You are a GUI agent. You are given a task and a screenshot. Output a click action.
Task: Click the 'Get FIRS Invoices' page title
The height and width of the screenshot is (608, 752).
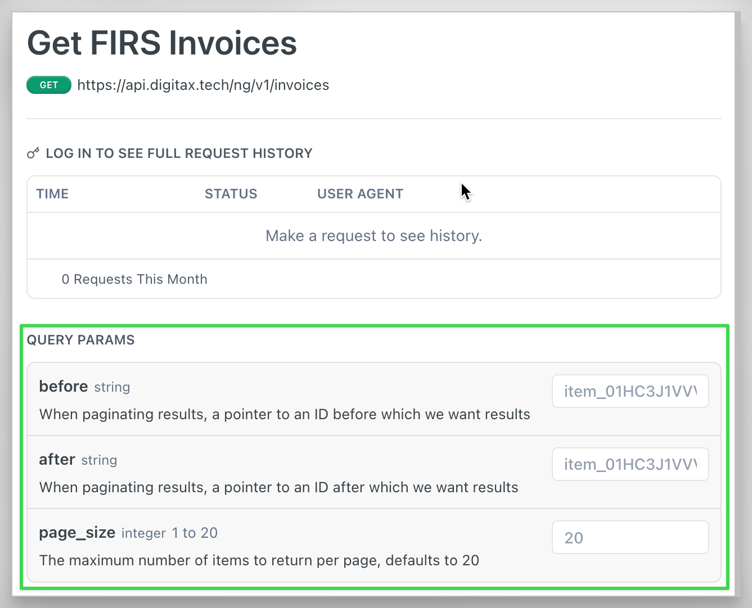(162, 43)
